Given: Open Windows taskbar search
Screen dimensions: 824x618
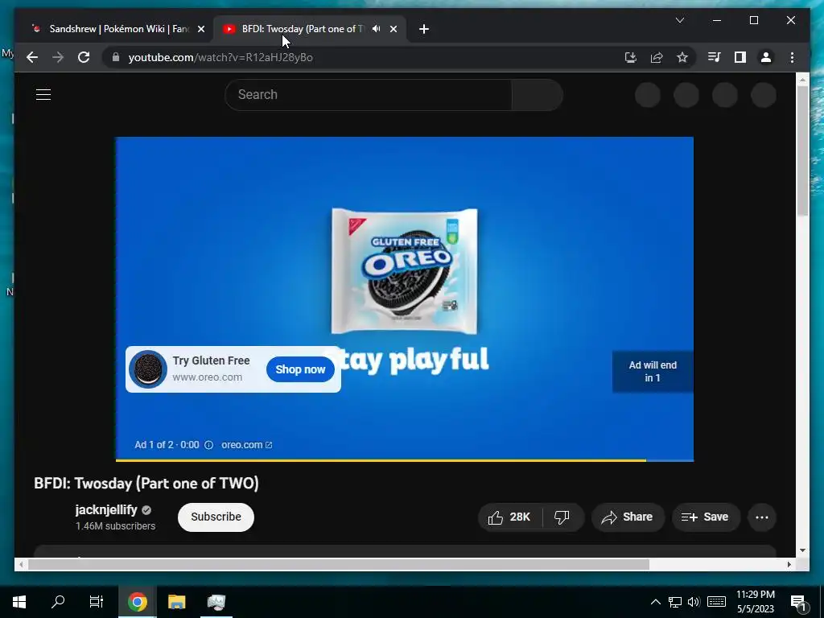Looking at the screenshot, I should [x=58, y=602].
